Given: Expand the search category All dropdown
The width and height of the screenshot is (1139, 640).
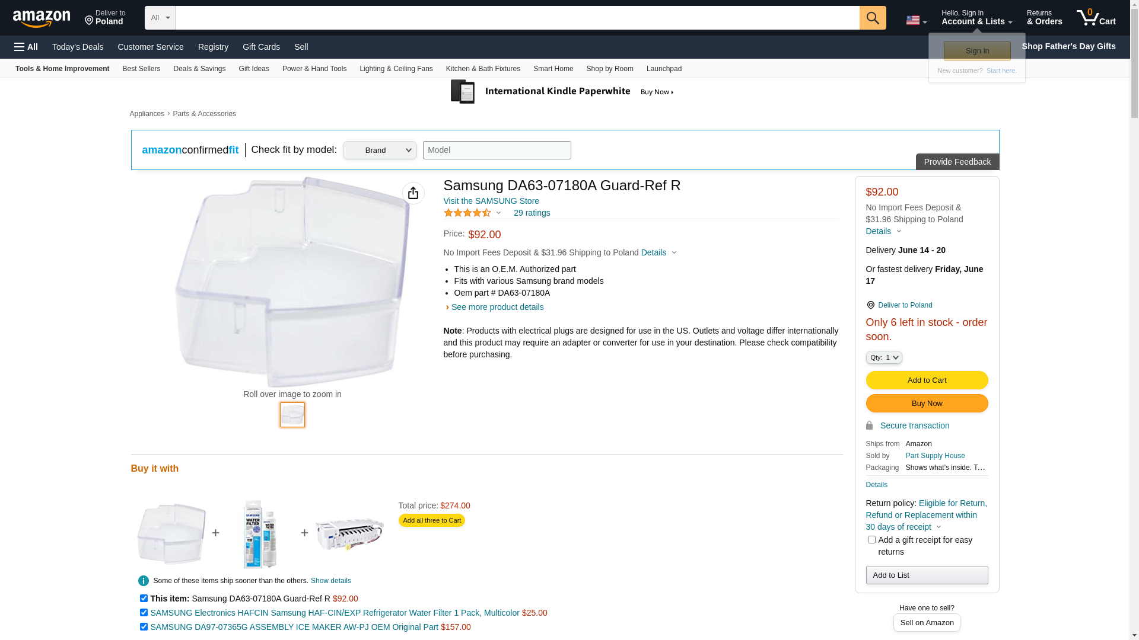Looking at the screenshot, I should click(x=160, y=18).
